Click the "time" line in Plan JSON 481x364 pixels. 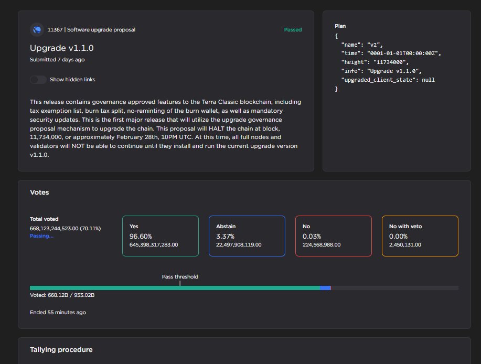tap(391, 53)
